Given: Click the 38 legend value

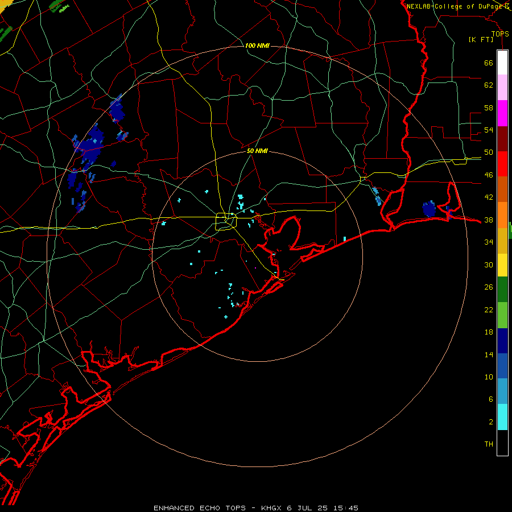Looking at the screenshot, I should point(489,220).
